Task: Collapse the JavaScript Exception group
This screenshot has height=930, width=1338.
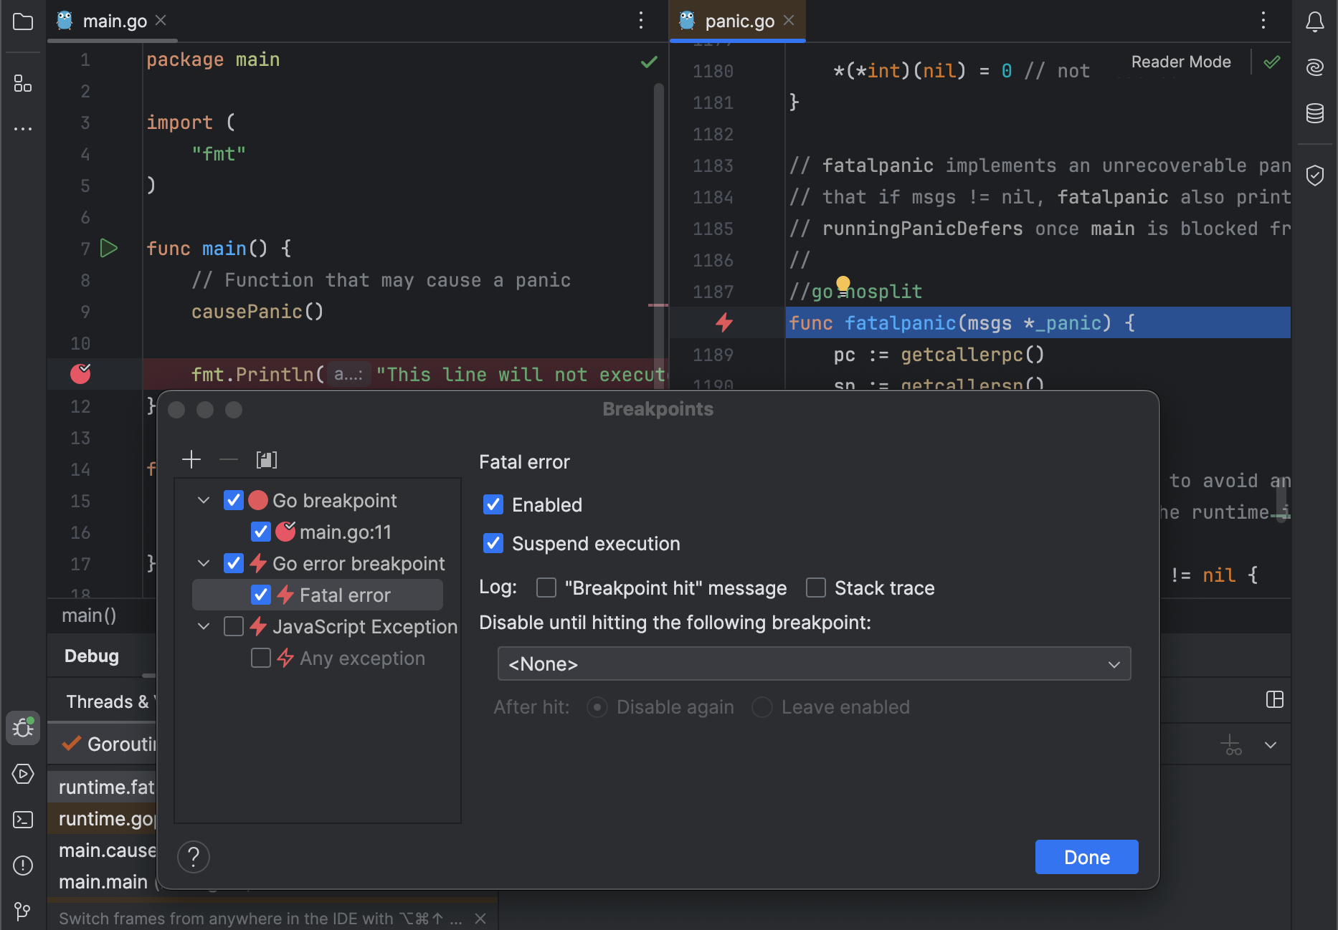Action: coord(203,625)
